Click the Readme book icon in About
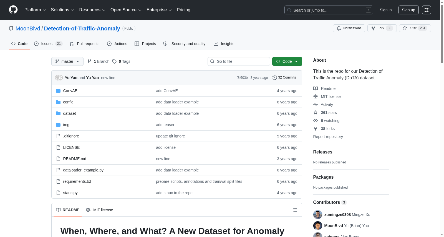This screenshot has width=444, height=237. click(316, 88)
